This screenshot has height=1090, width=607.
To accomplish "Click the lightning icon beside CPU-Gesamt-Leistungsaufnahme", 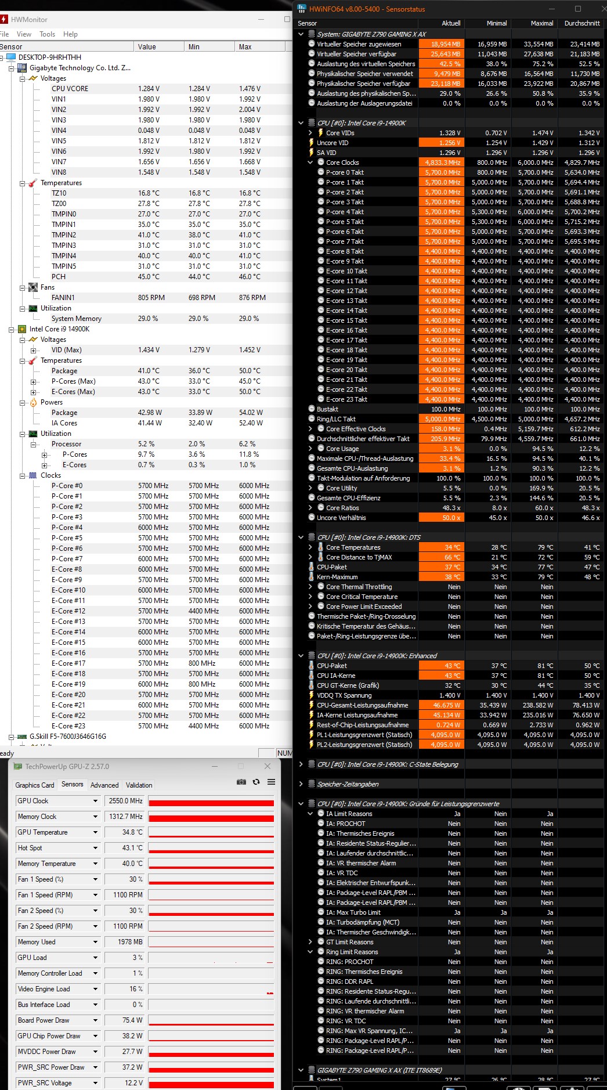I will coord(312,705).
